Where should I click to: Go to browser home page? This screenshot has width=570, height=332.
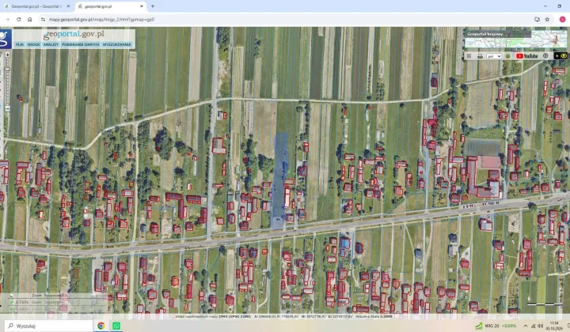[x=30, y=20]
